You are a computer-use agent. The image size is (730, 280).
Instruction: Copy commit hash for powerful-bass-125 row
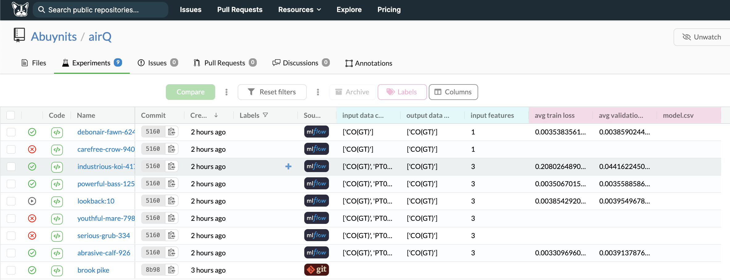coord(172,183)
